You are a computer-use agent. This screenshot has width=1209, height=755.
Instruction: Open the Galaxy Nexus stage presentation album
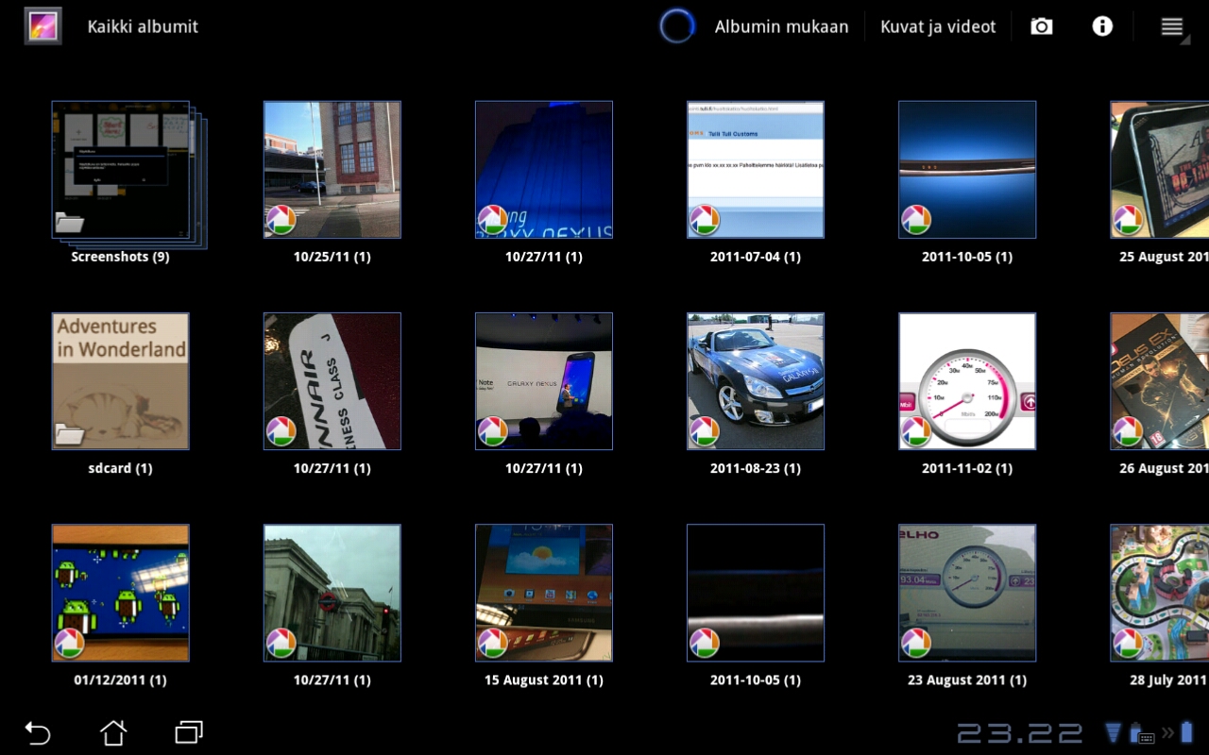[x=544, y=381]
